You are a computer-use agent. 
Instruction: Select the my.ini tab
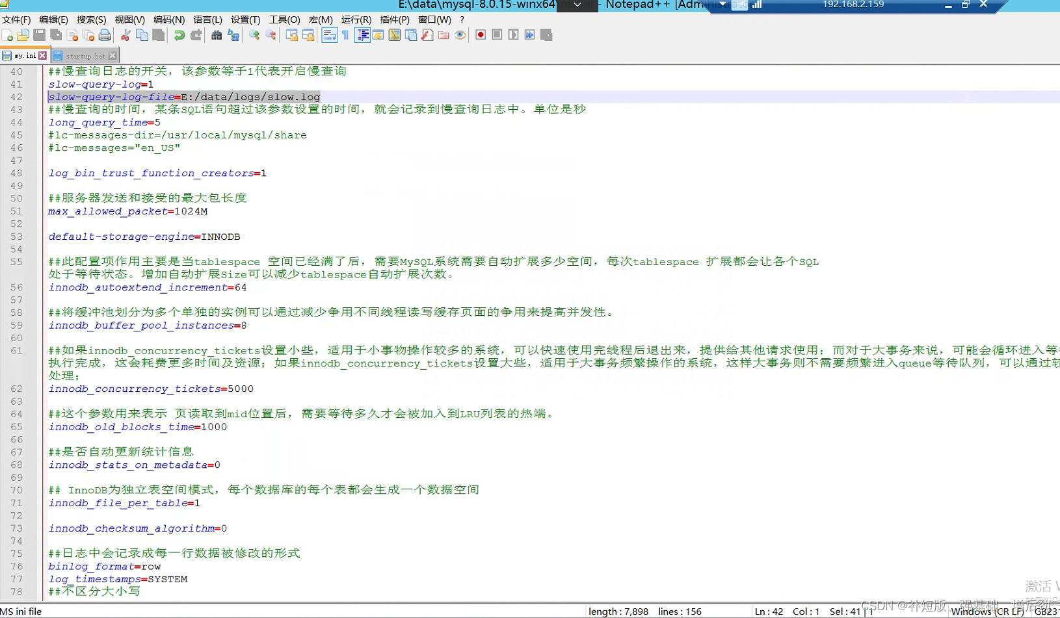(x=25, y=56)
